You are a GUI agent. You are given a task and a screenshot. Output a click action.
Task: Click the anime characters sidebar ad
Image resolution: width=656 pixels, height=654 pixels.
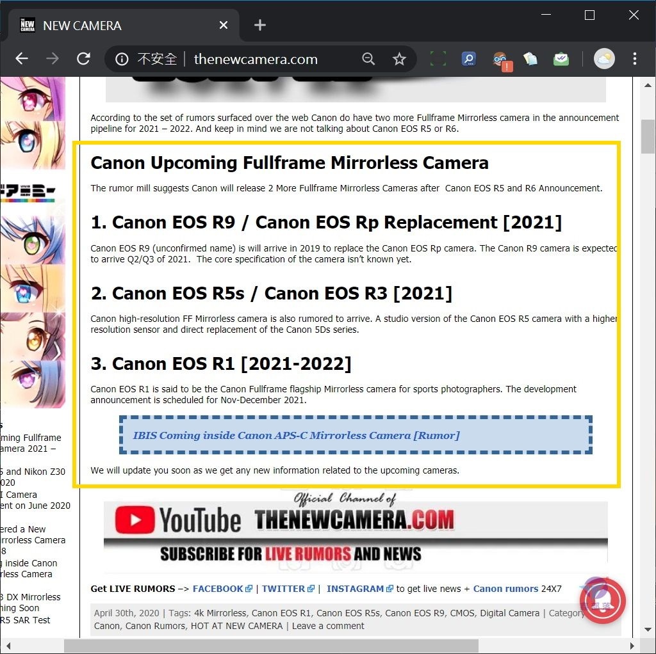point(33,243)
